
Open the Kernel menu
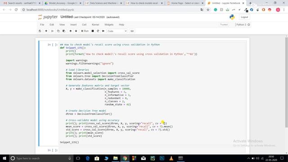pos(95,25)
